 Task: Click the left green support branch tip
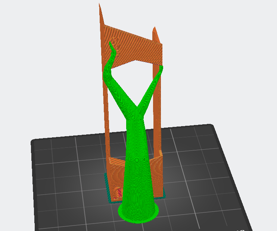pyautogui.click(x=112, y=48)
